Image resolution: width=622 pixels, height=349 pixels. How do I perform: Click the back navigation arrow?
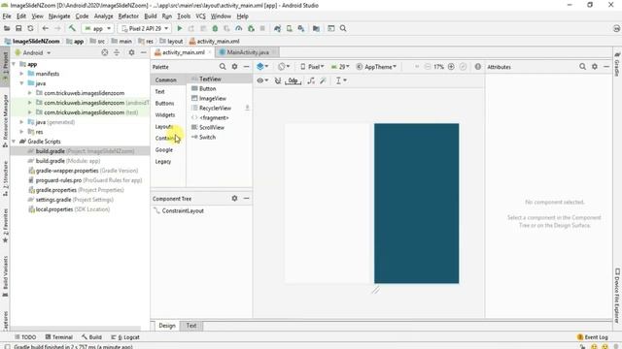pyautogui.click(x=46, y=28)
